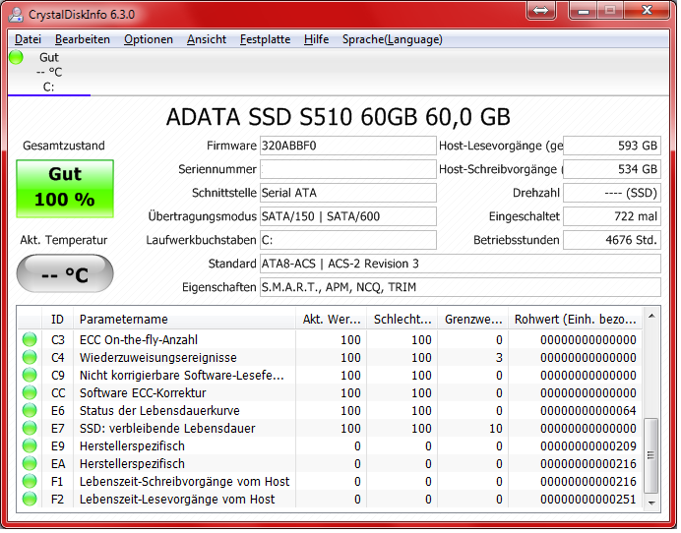
Task: Select the ECC On-the-fly-Anzahl row
Action: (330, 340)
